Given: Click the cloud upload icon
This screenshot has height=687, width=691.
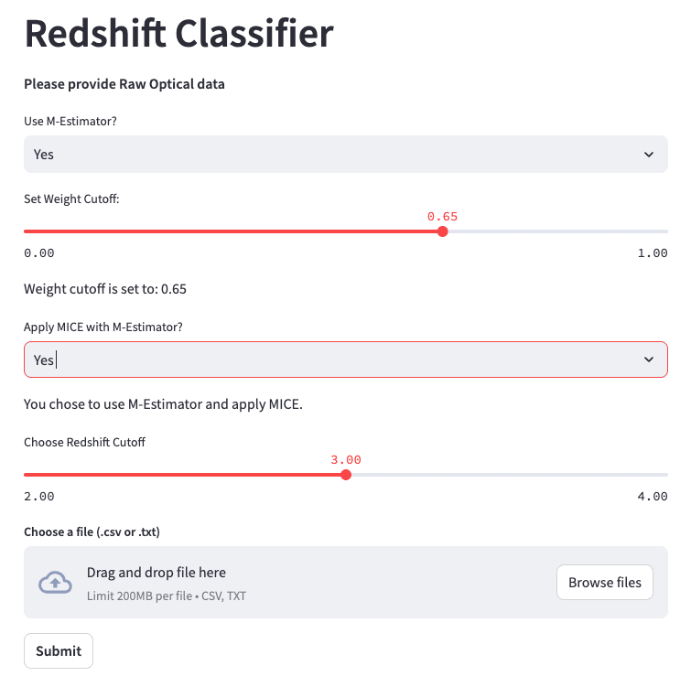Looking at the screenshot, I should pos(55,583).
